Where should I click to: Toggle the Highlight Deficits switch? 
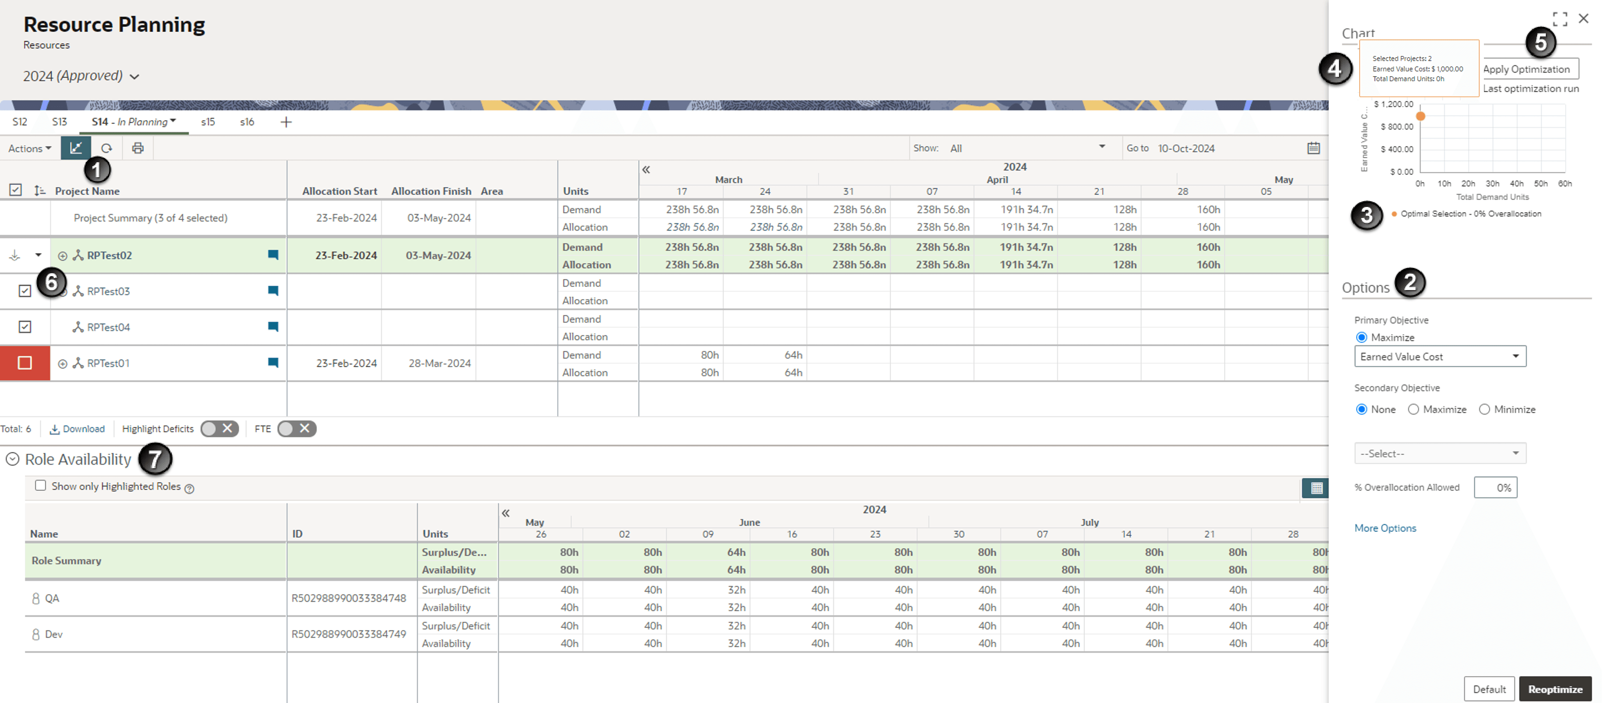pyautogui.click(x=219, y=429)
